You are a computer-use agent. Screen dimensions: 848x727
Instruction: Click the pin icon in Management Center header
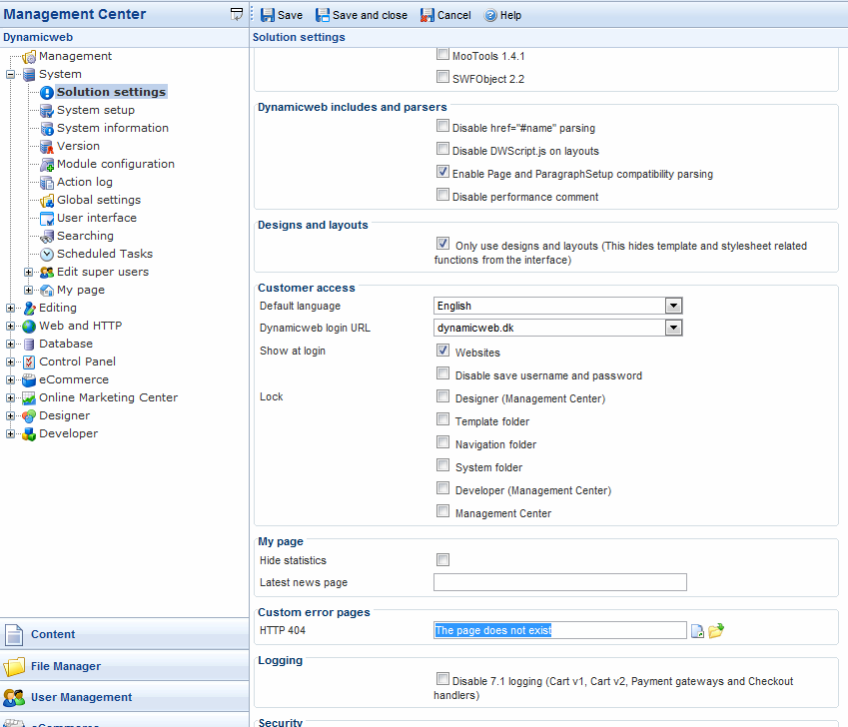click(237, 14)
